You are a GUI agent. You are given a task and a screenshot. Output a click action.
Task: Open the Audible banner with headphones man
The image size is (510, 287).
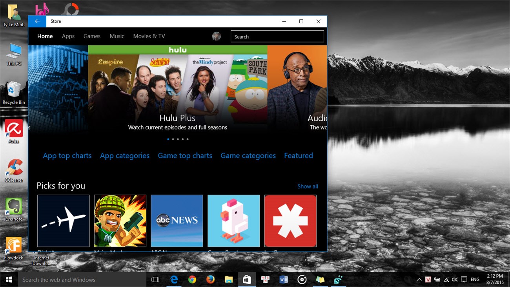point(297,90)
